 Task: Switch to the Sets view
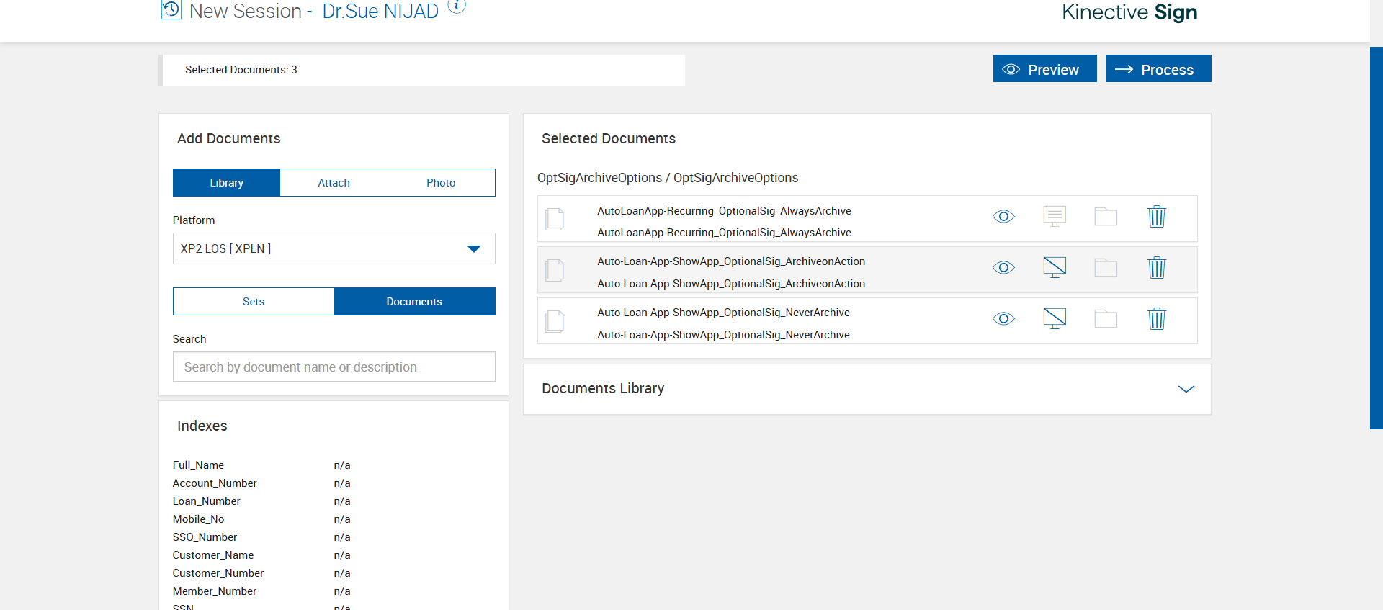(254, 302)
